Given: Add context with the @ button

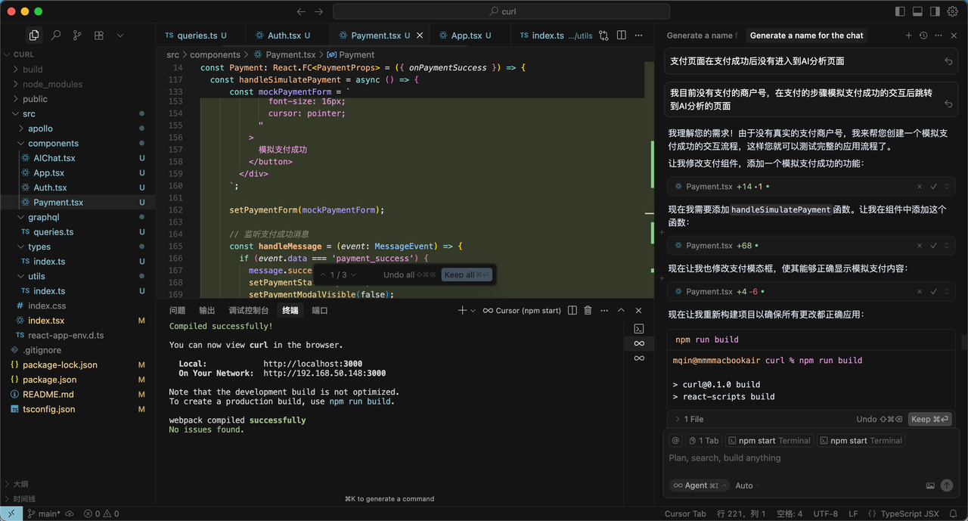Looking at the screenshot, I should (676, 440).
